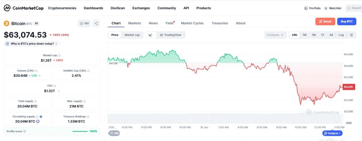Click the 21M BTC max supply value
The height and width of the screenshot is (141, 362).
[x=76, y=106]
